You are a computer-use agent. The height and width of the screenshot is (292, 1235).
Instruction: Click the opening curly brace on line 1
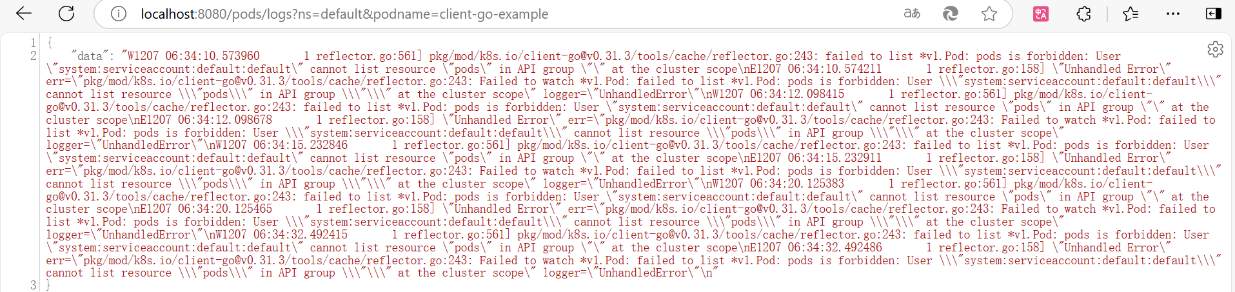point(49,43)
